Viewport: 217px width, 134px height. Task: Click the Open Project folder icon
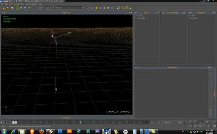(x=7, y=8)
